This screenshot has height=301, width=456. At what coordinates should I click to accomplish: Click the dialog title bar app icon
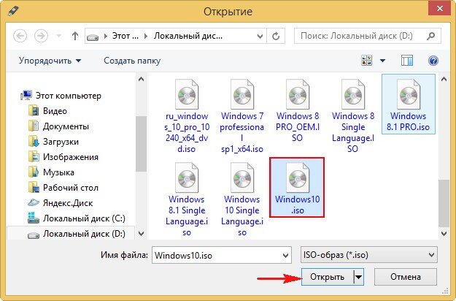click(x=12, y=11)
